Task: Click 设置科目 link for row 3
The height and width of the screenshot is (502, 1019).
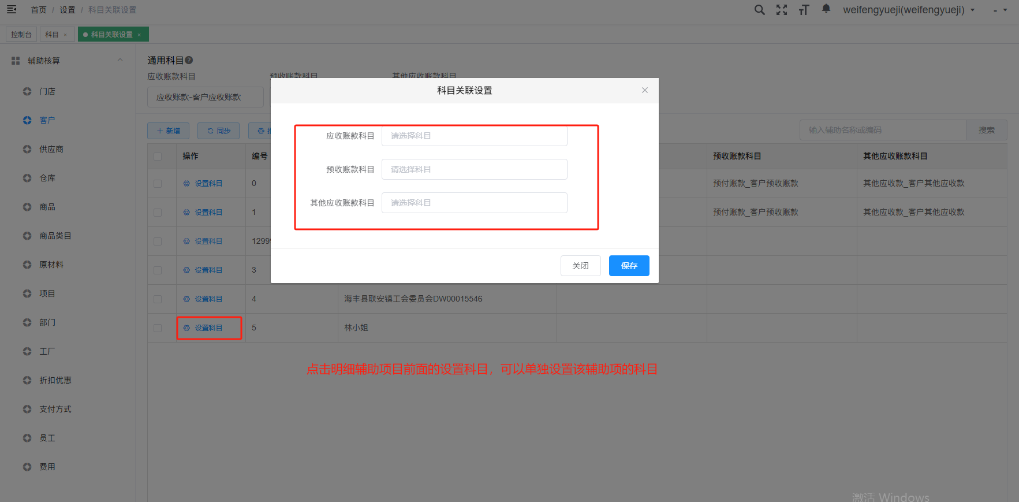Action: pos(203,270)
